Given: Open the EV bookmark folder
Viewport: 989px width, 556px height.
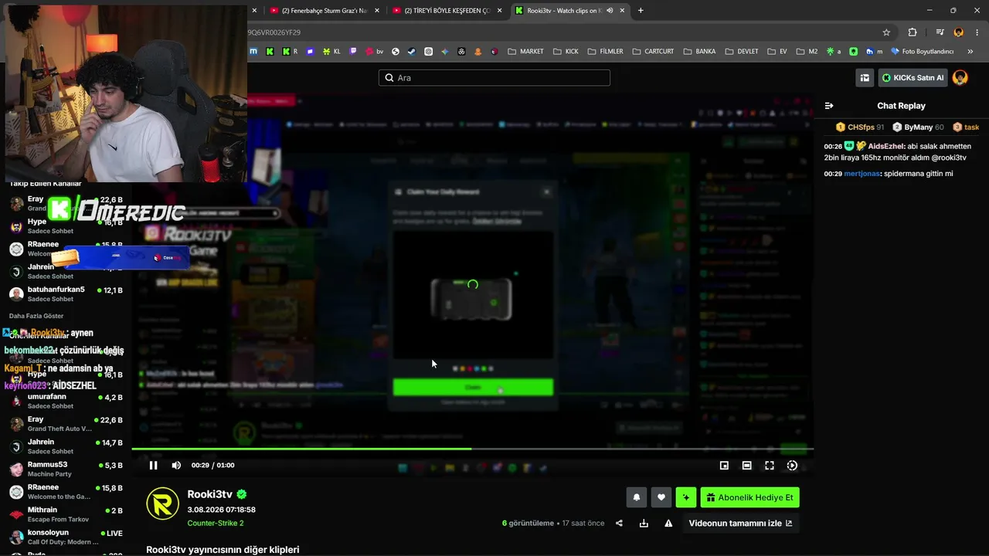Looking at the screenshot, I should 777,52.
